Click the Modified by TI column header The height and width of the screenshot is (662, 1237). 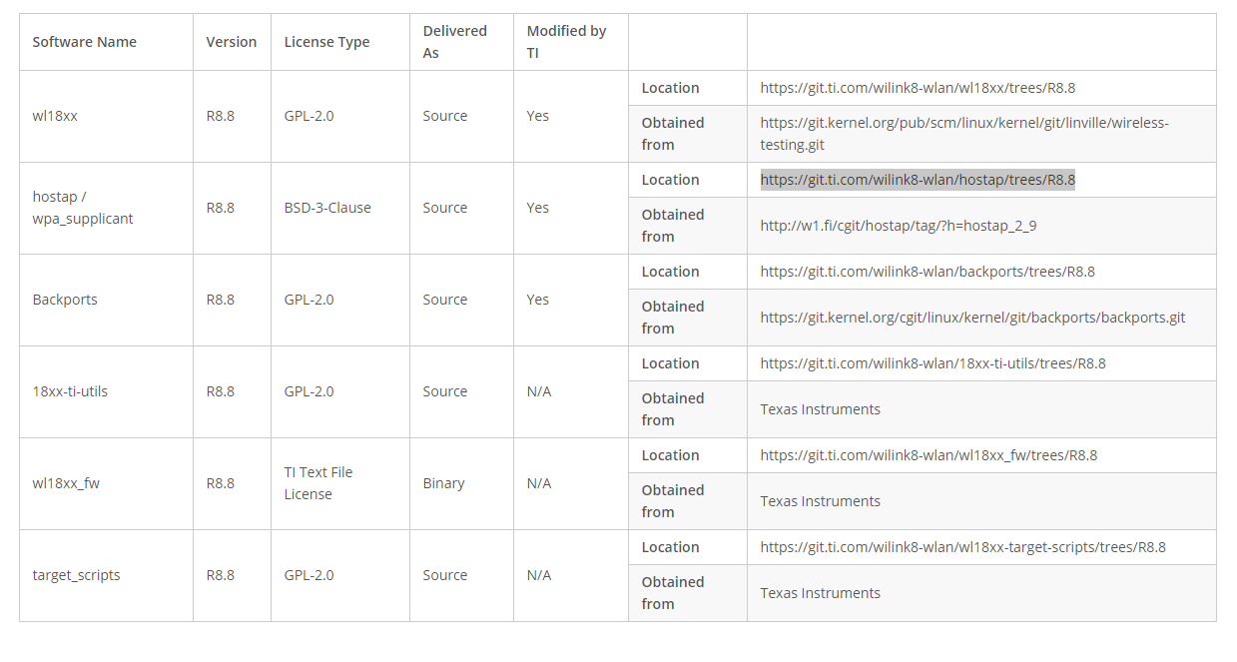pos(566,42)
